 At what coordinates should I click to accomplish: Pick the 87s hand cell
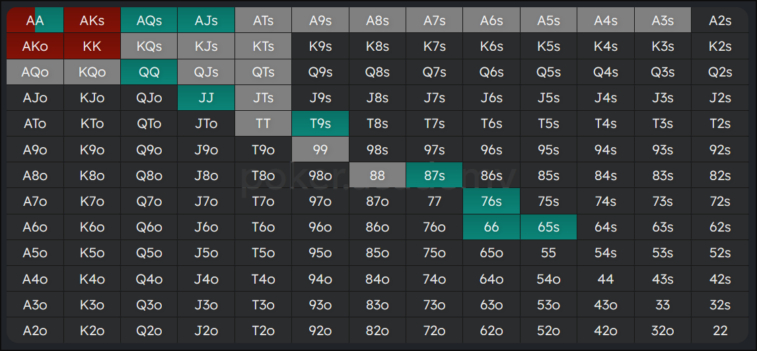coord(435,175)
